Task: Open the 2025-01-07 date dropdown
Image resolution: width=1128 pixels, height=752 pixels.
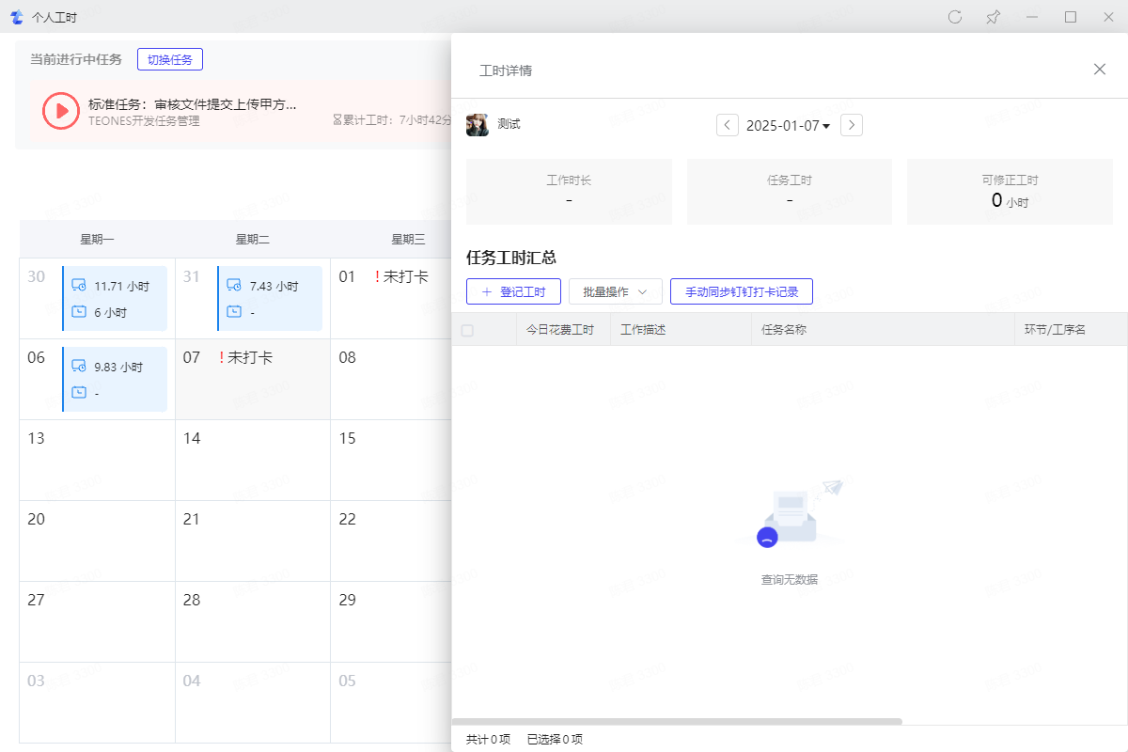Action: [x=788, y=126]
